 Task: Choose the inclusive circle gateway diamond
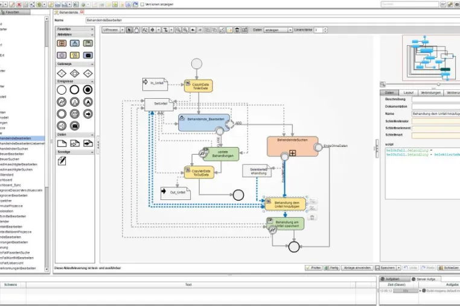coord(75,73)
